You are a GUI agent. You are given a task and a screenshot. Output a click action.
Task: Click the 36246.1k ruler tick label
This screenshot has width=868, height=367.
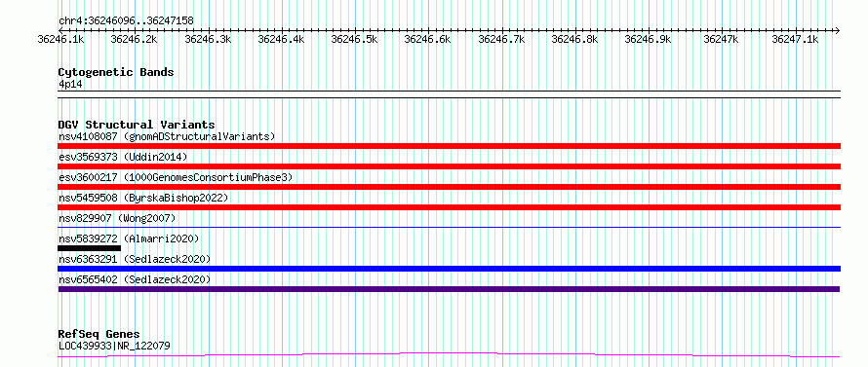coord(60,39)
